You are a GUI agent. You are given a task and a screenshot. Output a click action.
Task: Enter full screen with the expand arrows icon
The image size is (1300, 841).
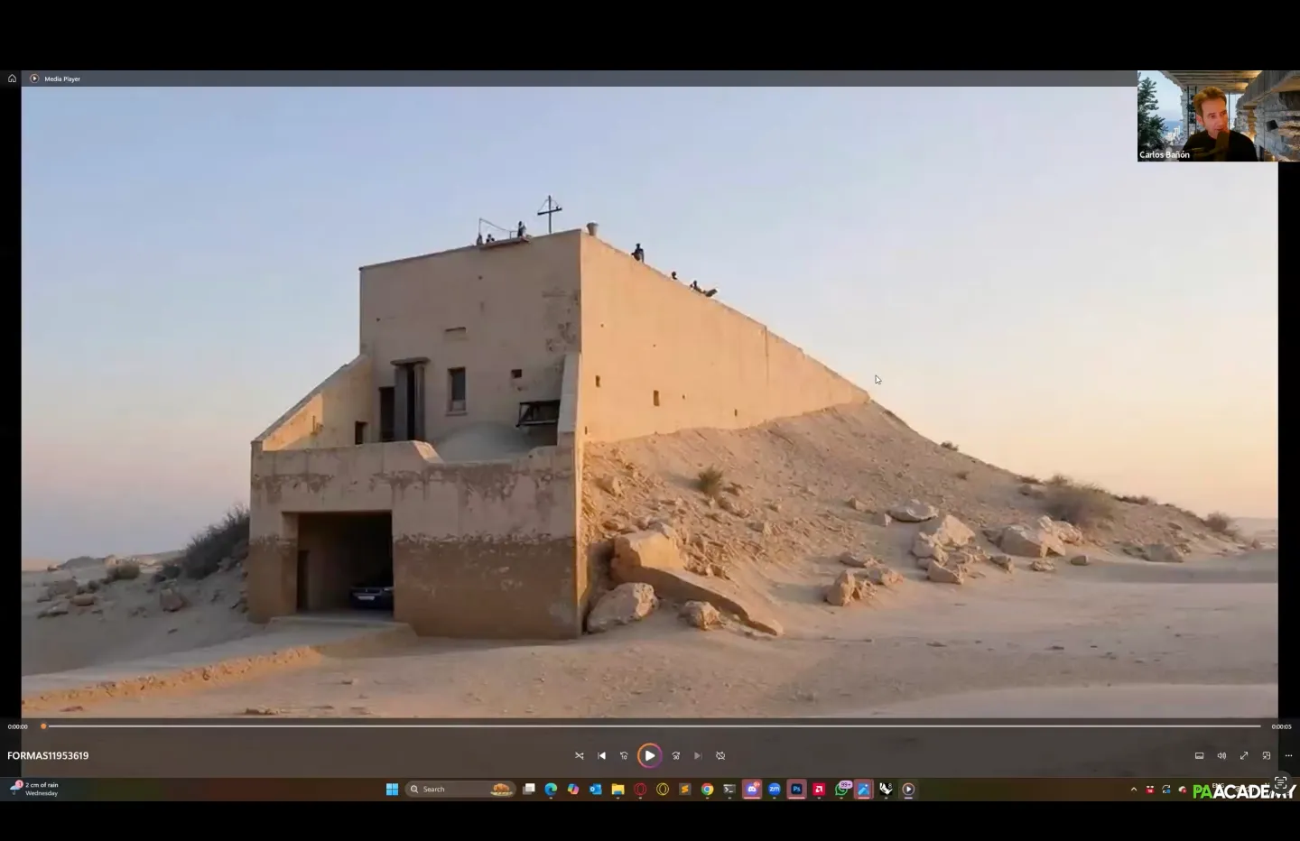pyautogui.click(x=1244, y=756)
